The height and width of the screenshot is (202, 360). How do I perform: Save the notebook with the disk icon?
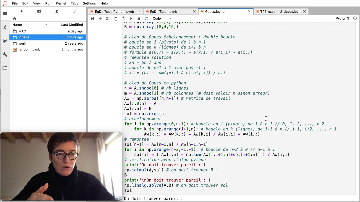coord(93,19)
